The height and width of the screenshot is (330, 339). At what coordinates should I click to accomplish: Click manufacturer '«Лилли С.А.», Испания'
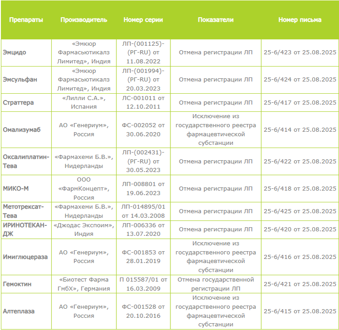point(84,102)
